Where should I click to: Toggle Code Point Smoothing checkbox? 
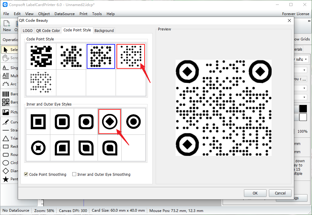tap(26, 174)
